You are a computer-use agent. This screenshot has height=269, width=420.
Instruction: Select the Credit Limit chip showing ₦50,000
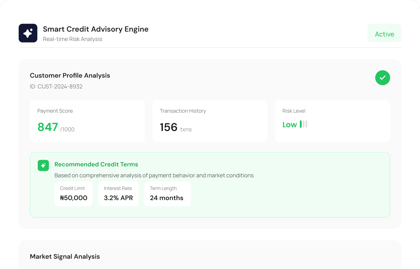click(73, 193)
